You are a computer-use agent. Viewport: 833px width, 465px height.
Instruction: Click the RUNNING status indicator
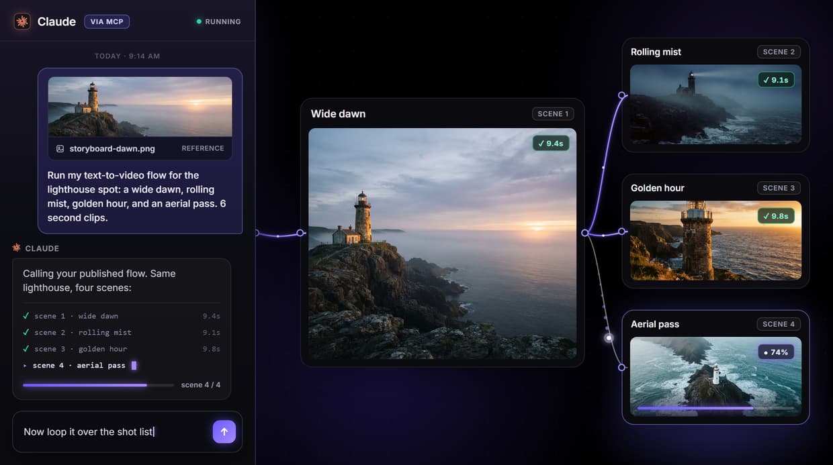pos(218,21)
